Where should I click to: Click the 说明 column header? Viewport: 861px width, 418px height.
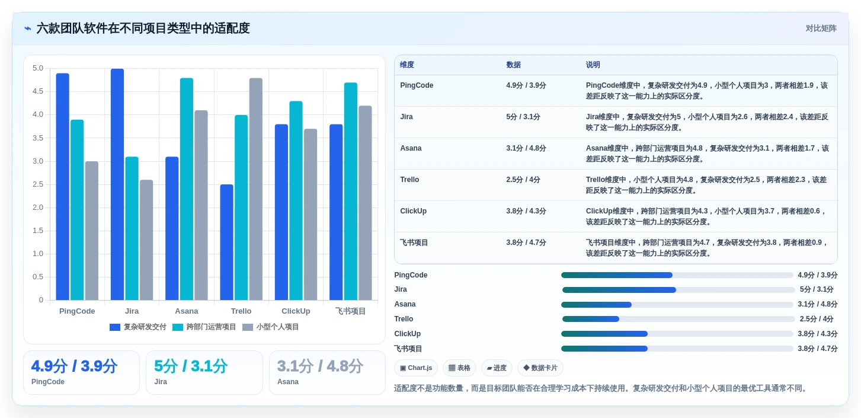point(593,65)
